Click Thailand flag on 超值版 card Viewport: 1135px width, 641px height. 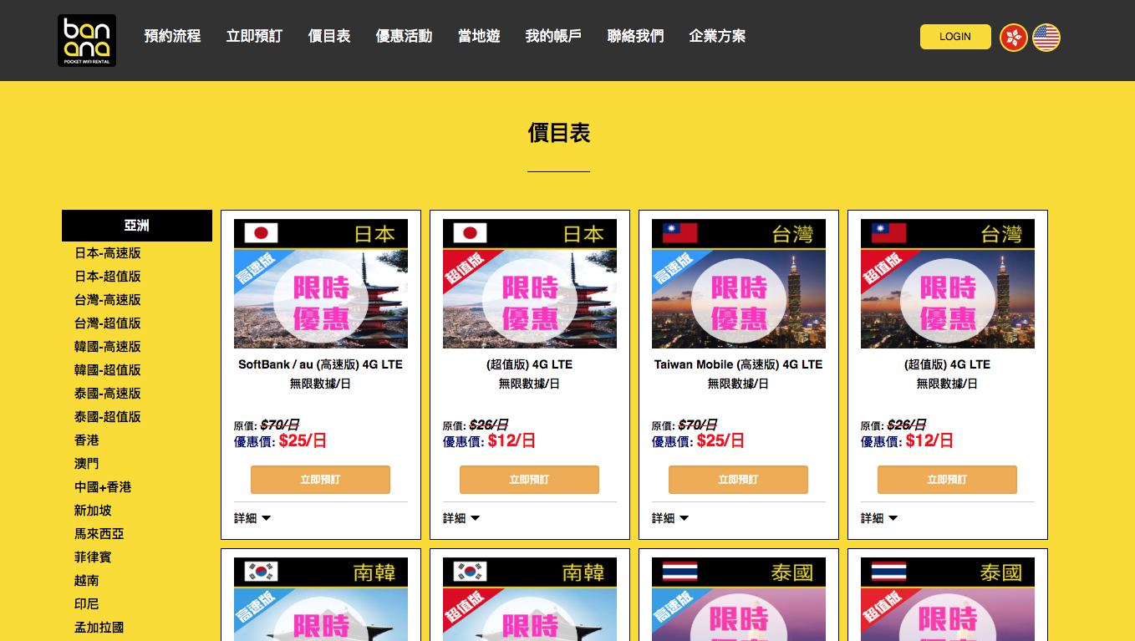888,572
